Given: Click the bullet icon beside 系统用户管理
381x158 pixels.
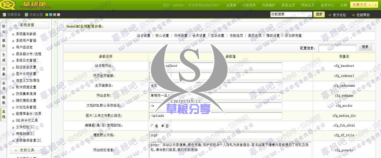Looking at the screenshot, I should [13, 41].
